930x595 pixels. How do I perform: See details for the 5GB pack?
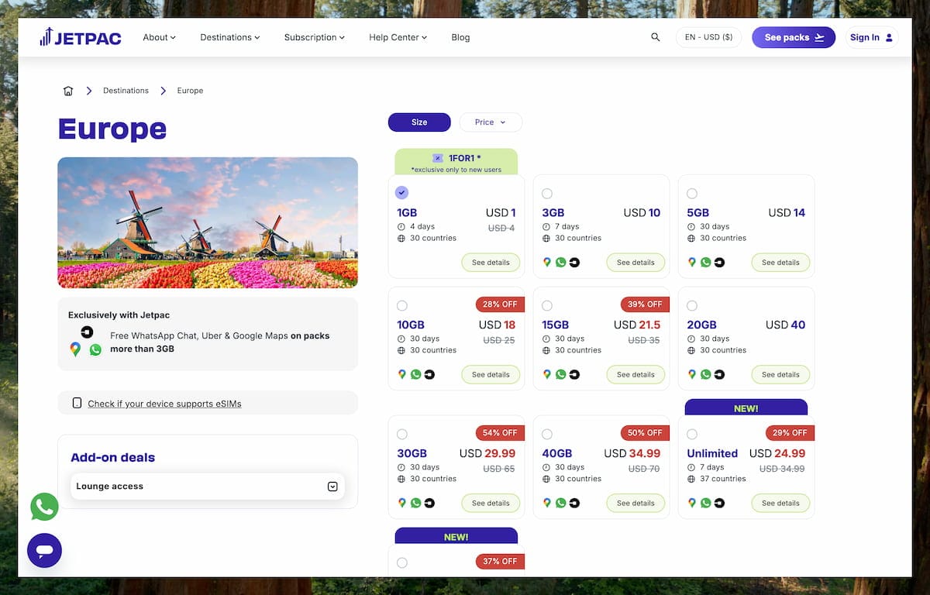[x=780, y=263]
